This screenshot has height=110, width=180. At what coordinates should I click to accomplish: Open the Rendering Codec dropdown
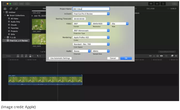point(91,37)
